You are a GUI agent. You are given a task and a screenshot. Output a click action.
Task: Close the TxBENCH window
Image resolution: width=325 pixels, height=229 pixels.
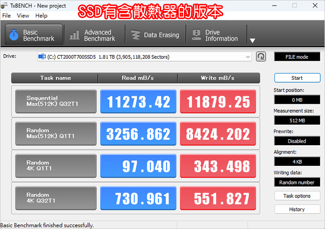[315, 6]
